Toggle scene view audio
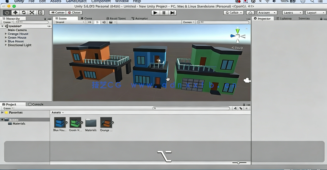 (x=104, y=22)
